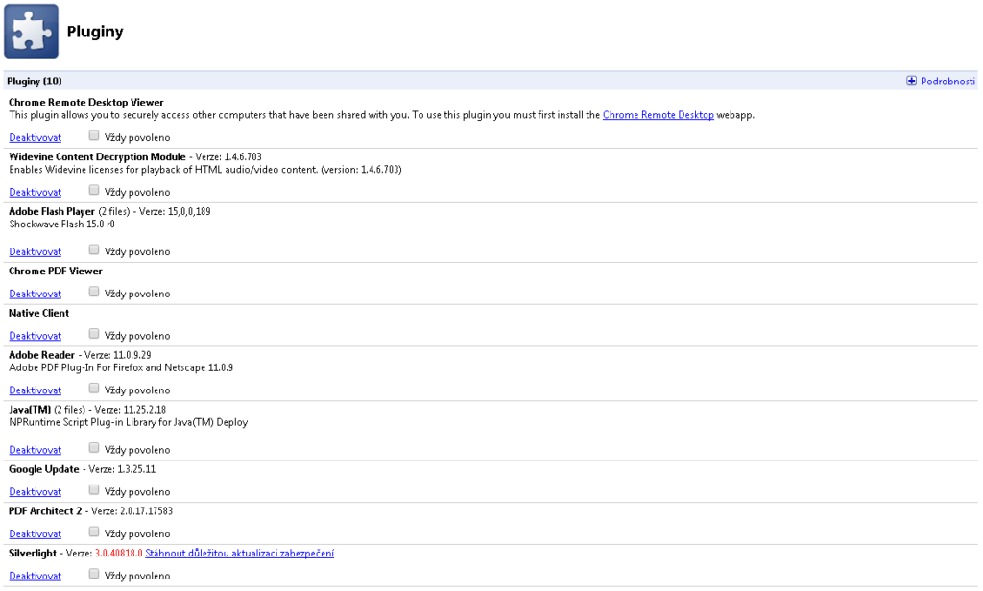Screen dimensions: 983x591
Task: Enable always allowed for Native Client
Action: (x=94, y=335)
